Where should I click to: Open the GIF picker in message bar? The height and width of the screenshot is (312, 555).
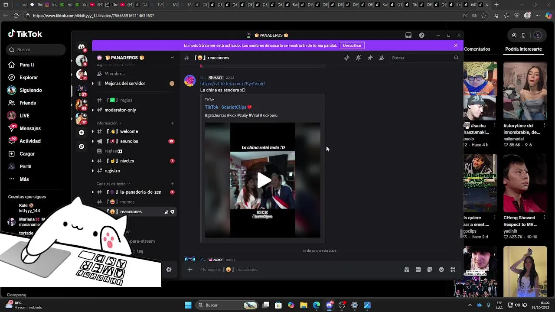click(x=418, y=270)
